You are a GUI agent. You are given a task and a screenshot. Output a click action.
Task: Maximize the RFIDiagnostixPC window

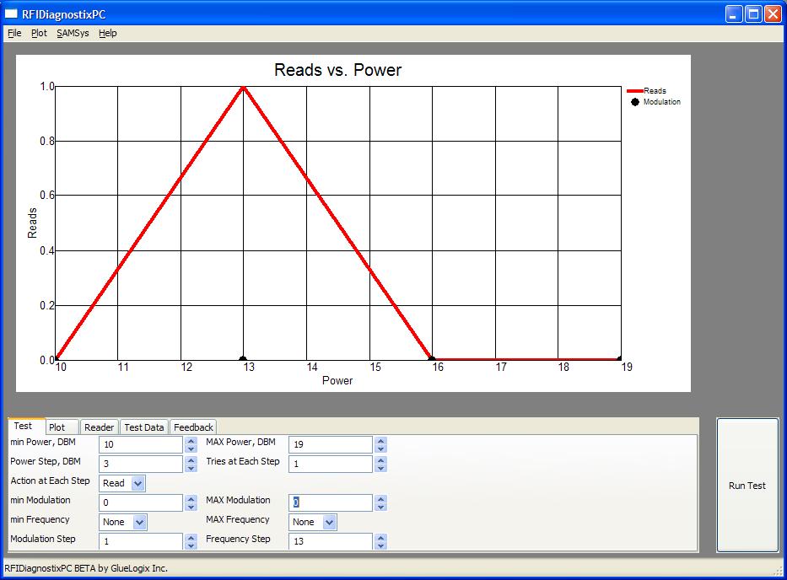tap(753, 14)
